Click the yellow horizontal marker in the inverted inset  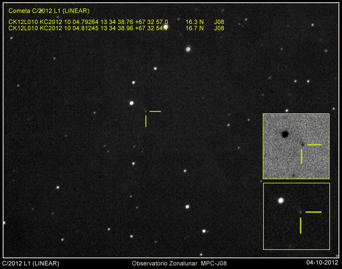tap(314, 145)
